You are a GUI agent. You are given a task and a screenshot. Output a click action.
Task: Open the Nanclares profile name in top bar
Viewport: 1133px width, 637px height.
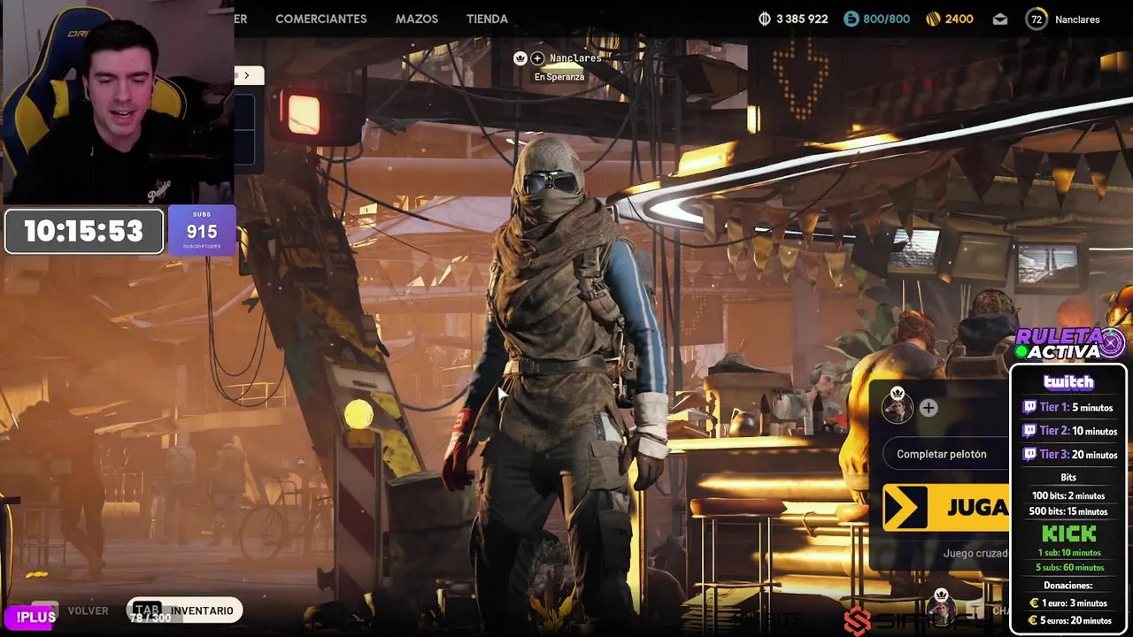[x=1077, y=19]
